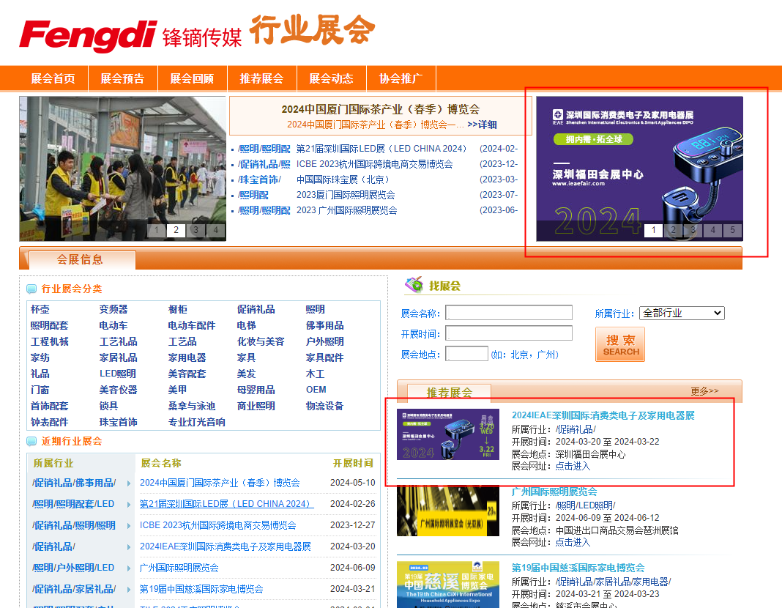
Task: Click the 搜索 SEARCH button
Action: tap(620, 344)
